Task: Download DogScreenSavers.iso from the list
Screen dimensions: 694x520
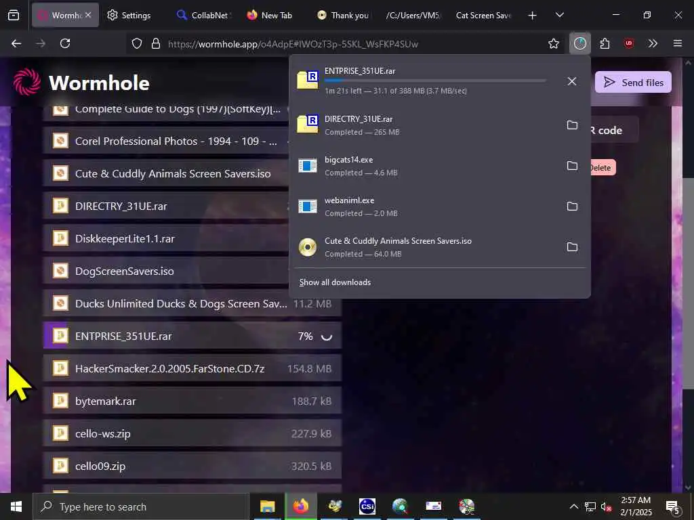Action: tap(167, 271)
